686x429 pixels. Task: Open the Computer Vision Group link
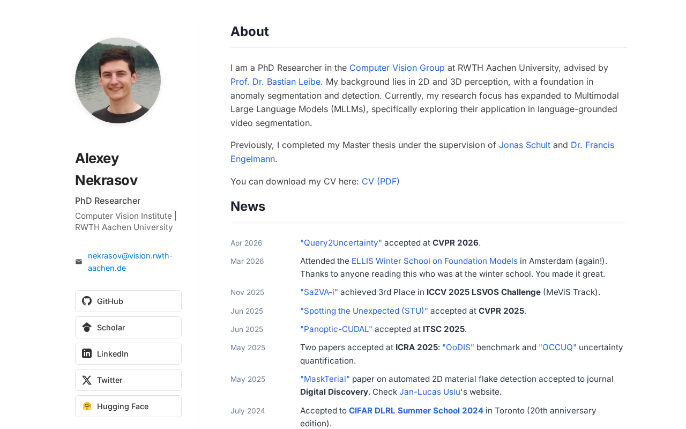coord(397,68)
